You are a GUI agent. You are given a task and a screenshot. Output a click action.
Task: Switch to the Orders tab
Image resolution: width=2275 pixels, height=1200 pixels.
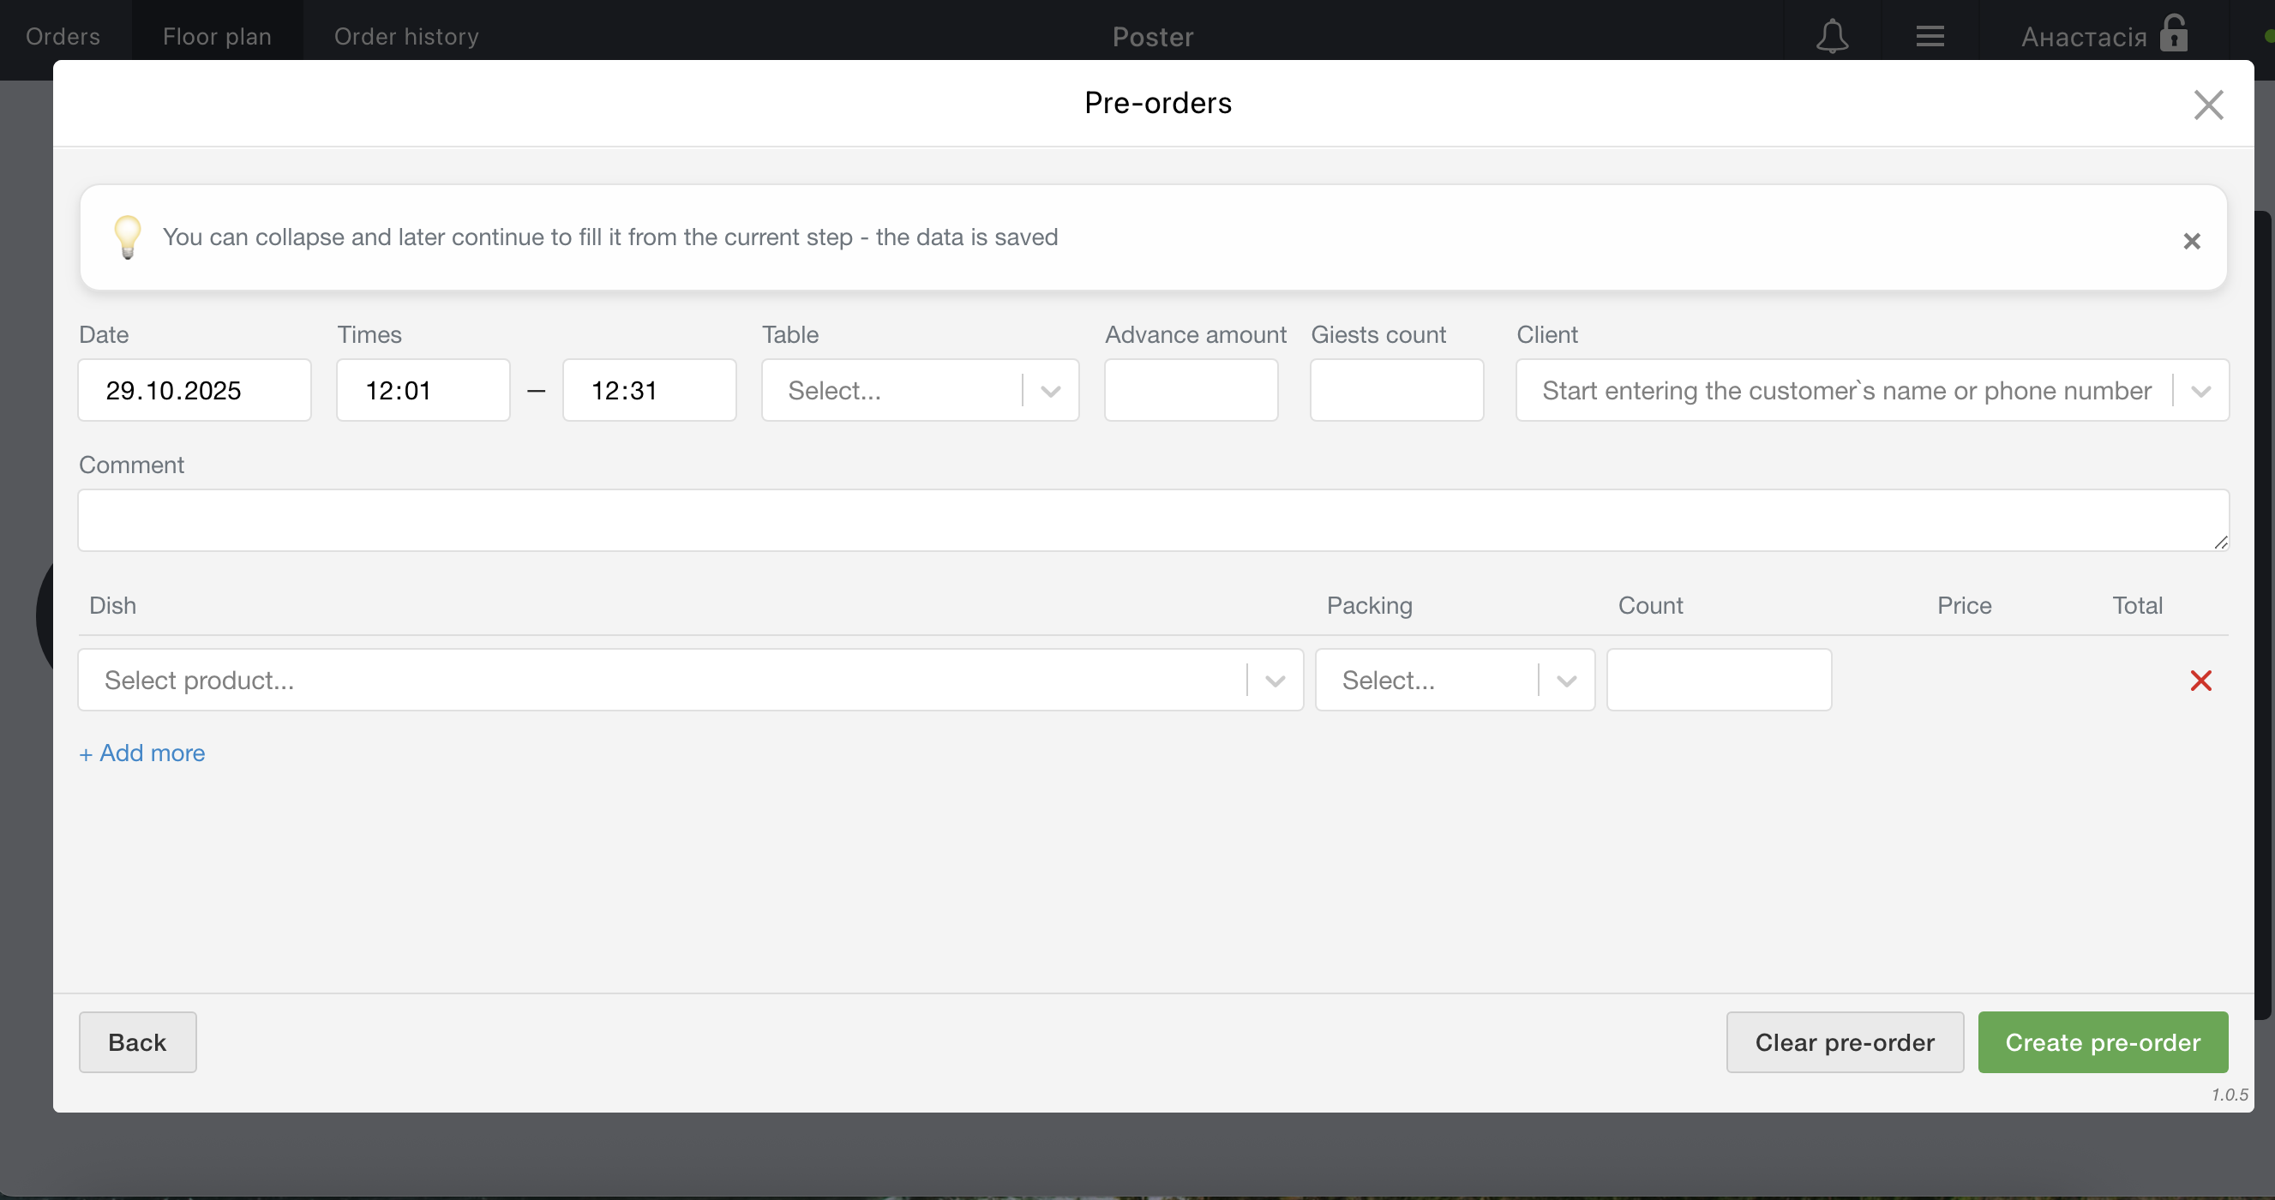tap(63, 36)
